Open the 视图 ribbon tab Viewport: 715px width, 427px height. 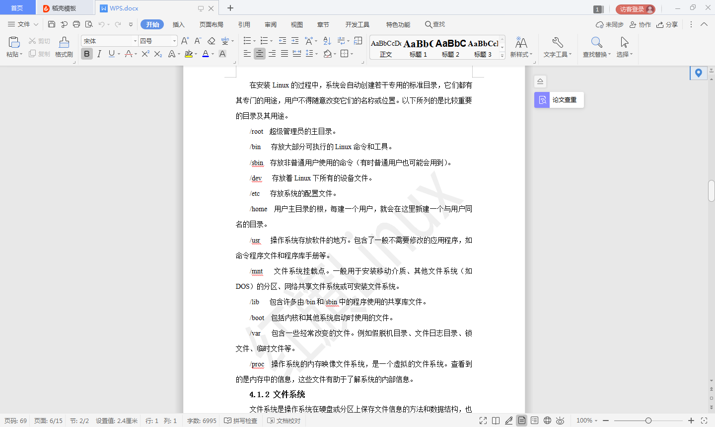[x=297, y=24]
